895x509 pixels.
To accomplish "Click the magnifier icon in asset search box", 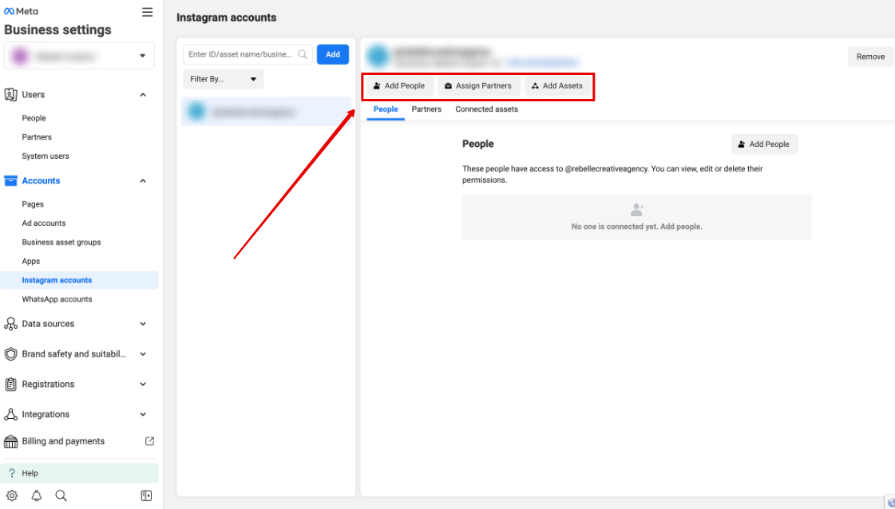I will pos(303,54).
